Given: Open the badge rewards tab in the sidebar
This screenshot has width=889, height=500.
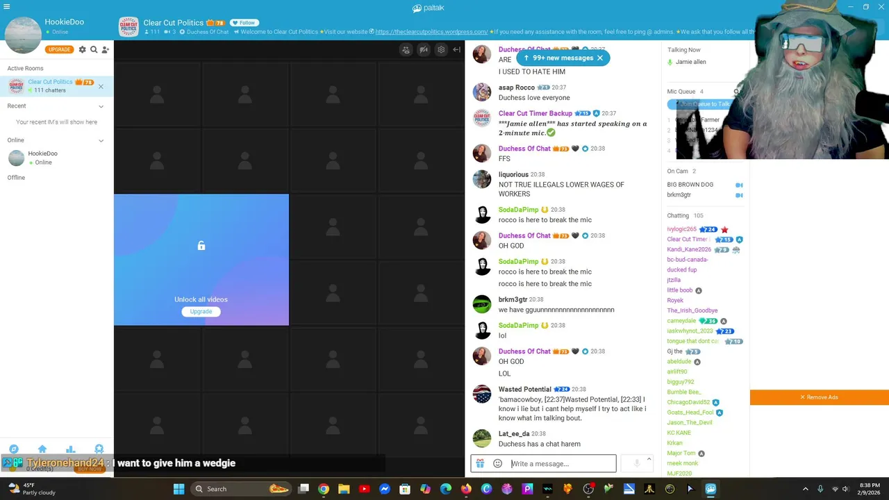Looking at the screenshot, I should click(99, 449).
